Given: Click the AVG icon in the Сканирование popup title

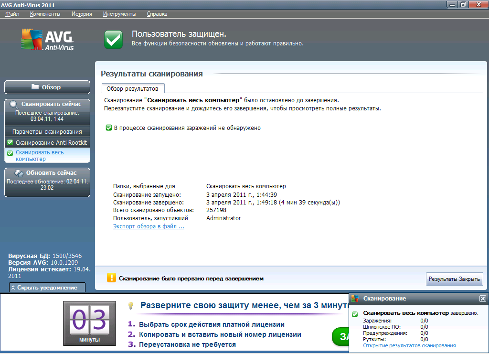Looking at the screenshot, I should [355, 299].
